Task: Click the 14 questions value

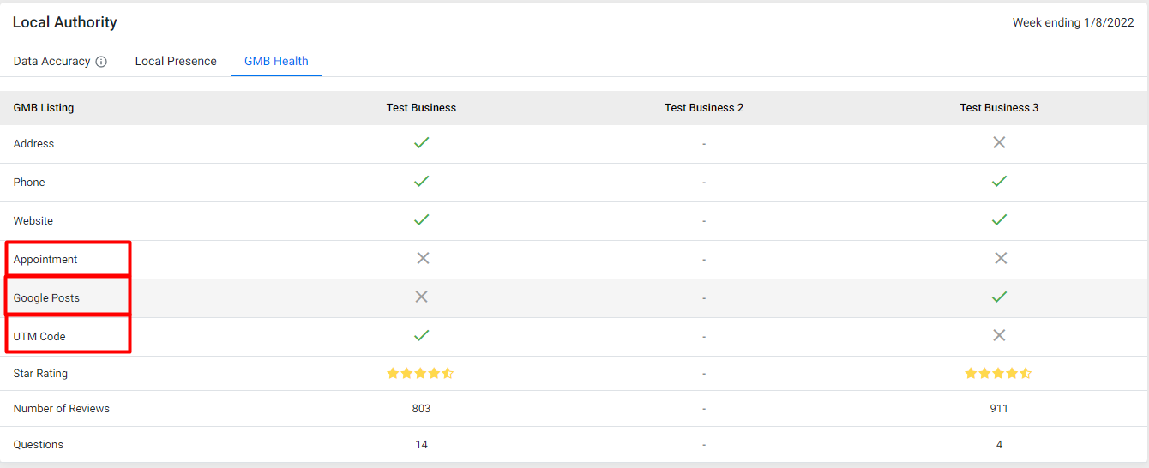Action: [421, 445]
